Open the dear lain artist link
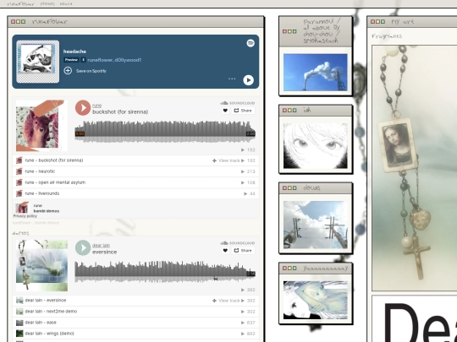457x342 pixels. click(x=101, y=246)
